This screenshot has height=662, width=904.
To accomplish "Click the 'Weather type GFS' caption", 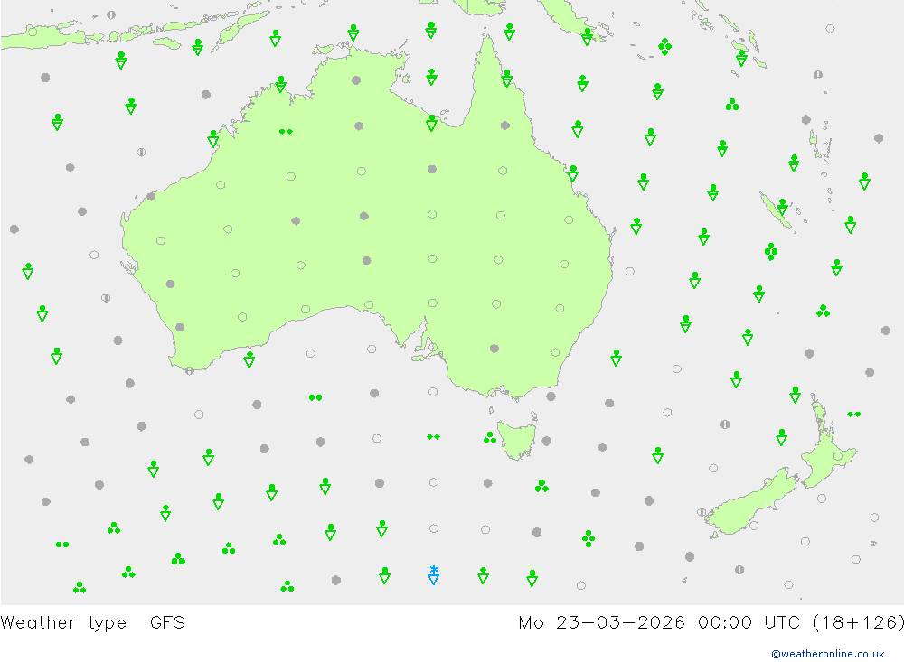I will [x=93, y=622].
